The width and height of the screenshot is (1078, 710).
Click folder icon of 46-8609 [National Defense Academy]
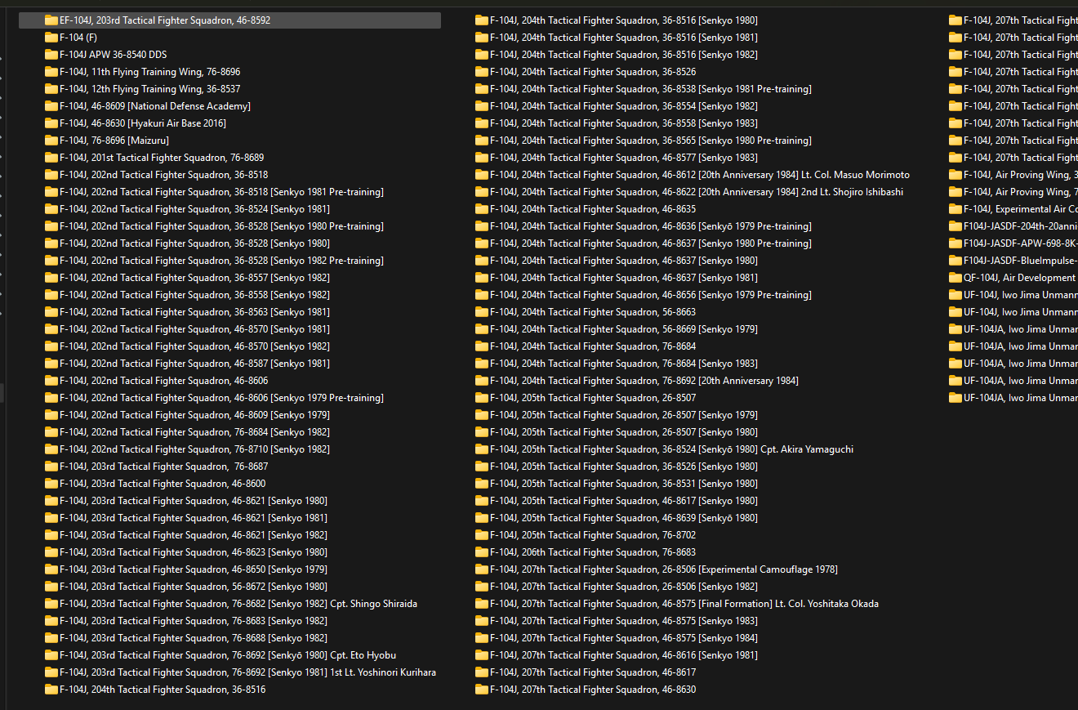(51, 106)
